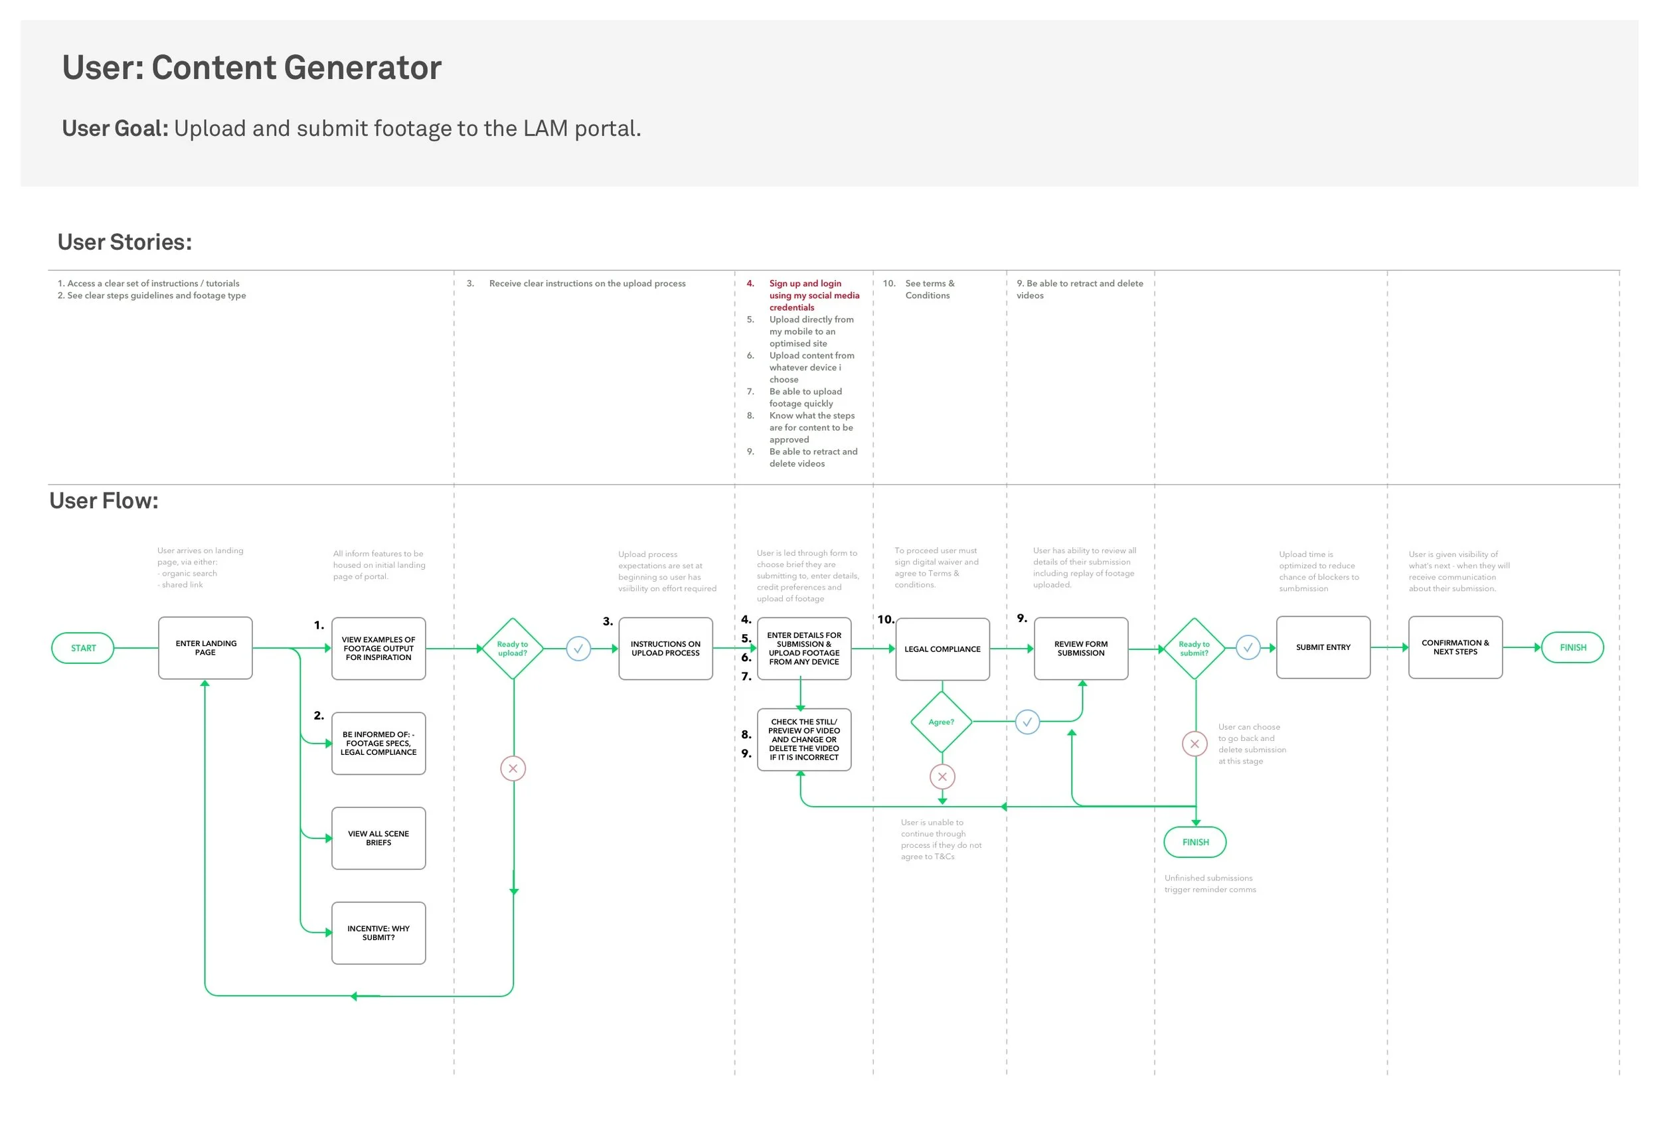Click the Agree? decision diamond
This screenshot has width=1660, height=1138.
pos(942,722)
